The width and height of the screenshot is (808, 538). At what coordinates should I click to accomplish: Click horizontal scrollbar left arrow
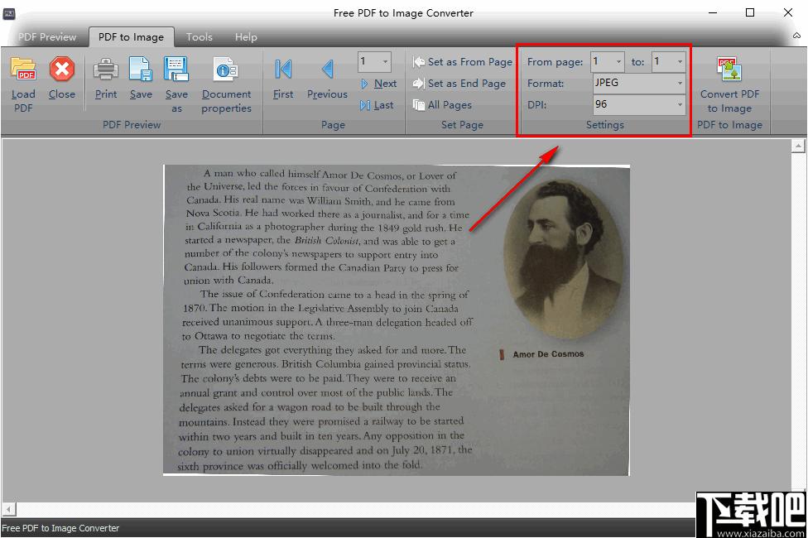click(x=8, y=509)
